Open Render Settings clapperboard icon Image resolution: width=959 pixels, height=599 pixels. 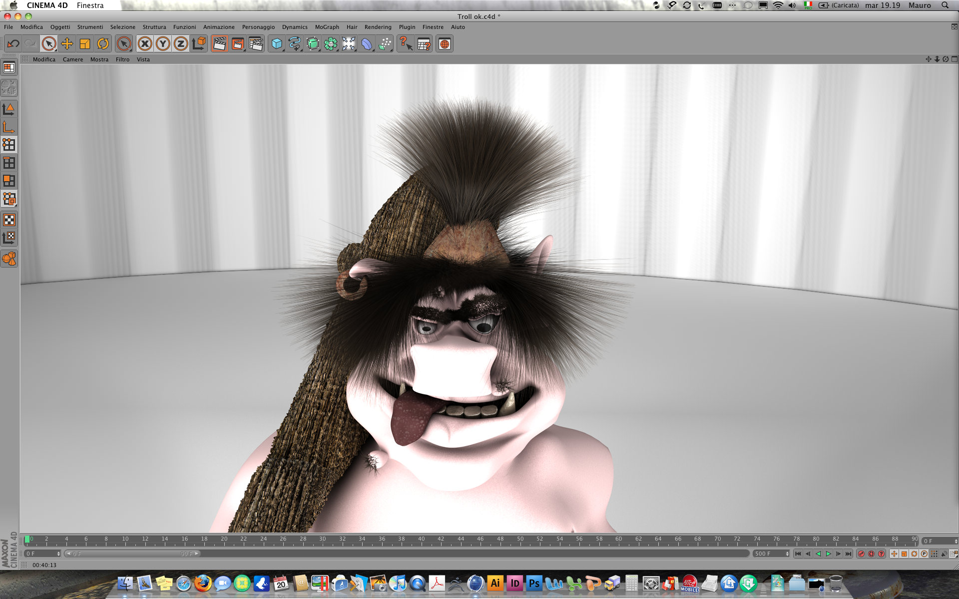(256, 44)
